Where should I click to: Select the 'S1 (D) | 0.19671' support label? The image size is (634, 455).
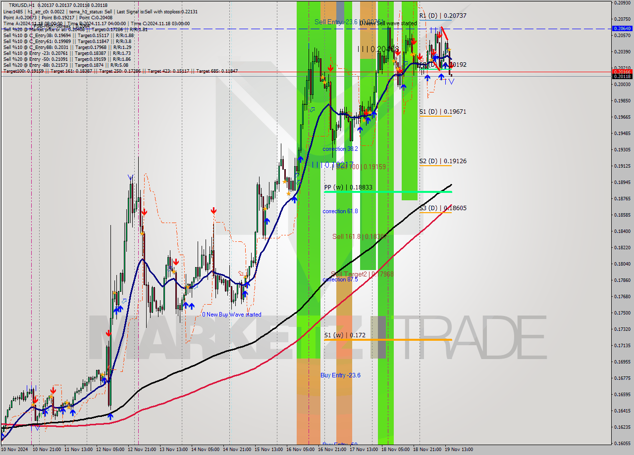click(x=443, y=112)
